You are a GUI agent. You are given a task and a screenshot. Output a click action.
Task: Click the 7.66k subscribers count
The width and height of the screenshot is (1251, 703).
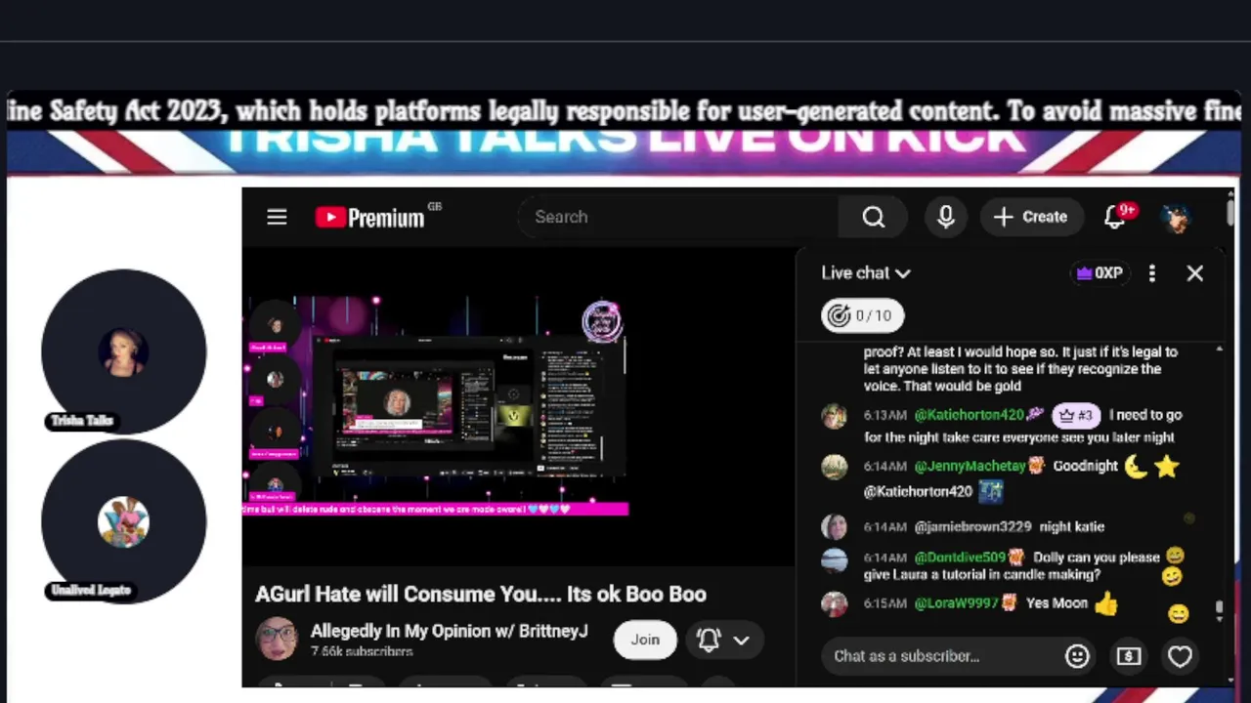click(x=362, y=651)
